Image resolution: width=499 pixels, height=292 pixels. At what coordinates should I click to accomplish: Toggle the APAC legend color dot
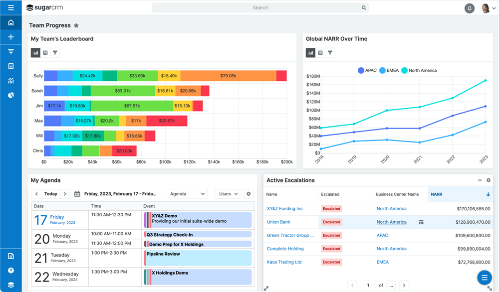click(x=361, y=71)
